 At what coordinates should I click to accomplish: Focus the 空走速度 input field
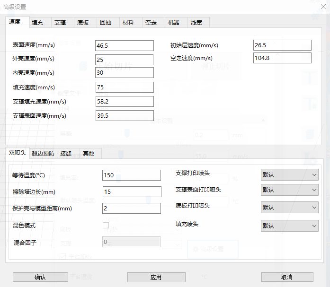(x=282, y=58)
